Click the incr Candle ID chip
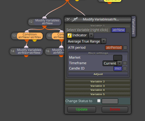145x121 pixels. coord(118,69)
